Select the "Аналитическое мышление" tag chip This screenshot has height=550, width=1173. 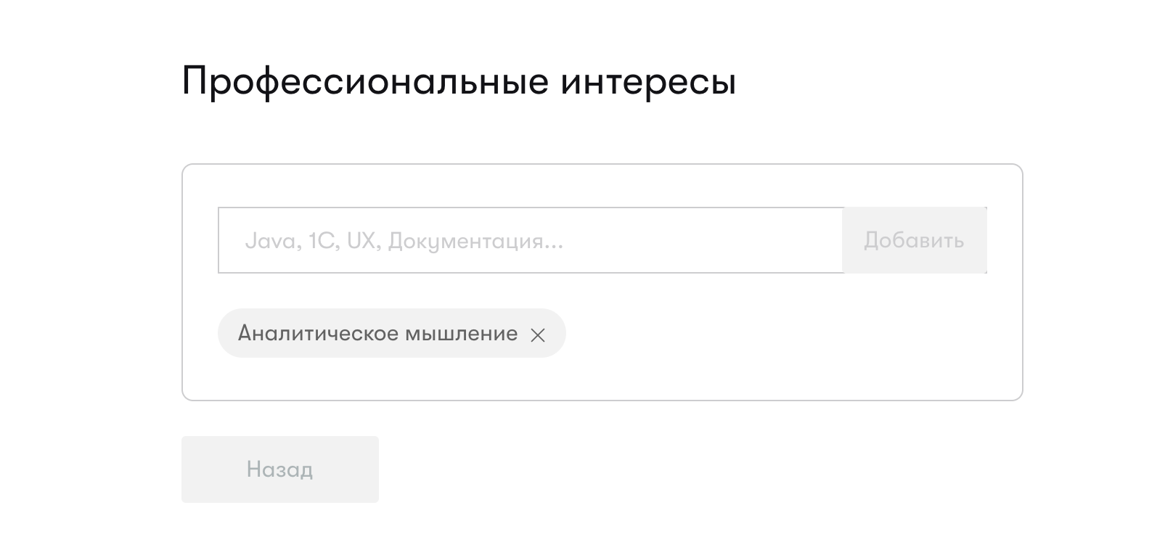pyautogui.click(x=377, y=334)
